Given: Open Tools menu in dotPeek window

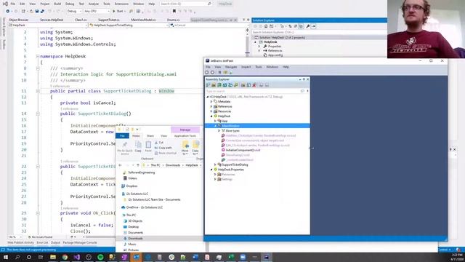Looking at the screenshot, I should pyautogui.click(x=259, y=67).
